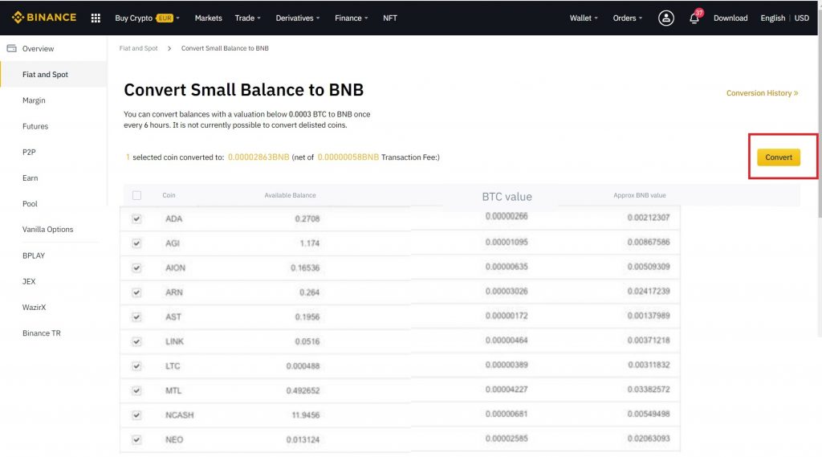Expand the Finance dropdown menu

click(x=352, y=18)
